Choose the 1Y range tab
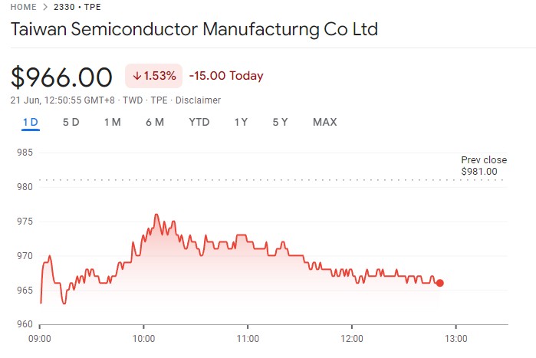Image resolution: width=536 pixels, height=358 pixels. coord(241,123)
